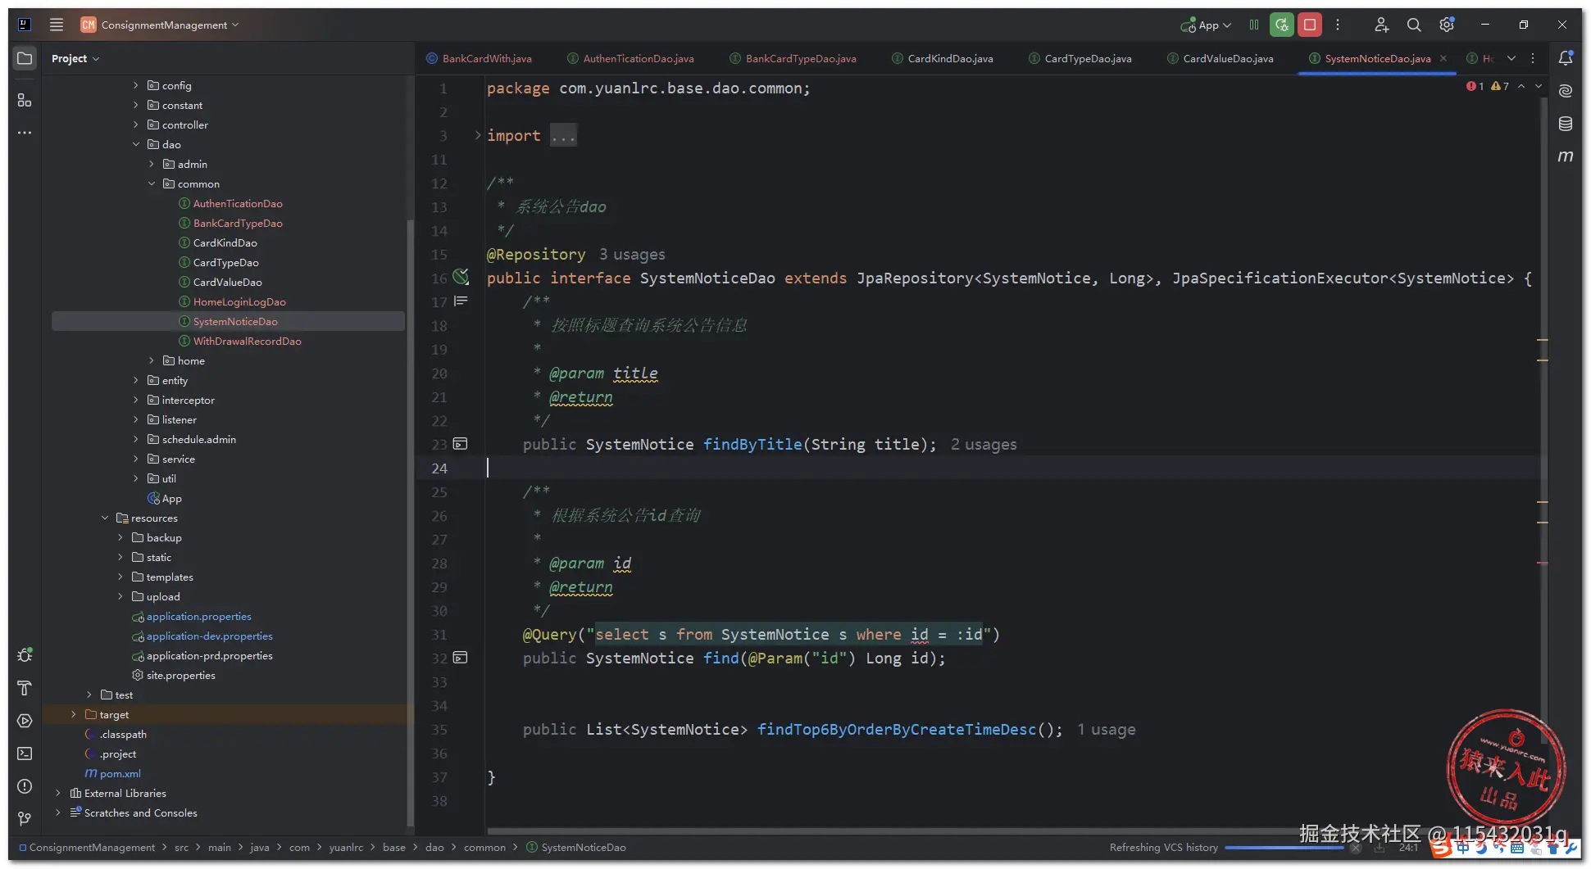
Task: Open the Maven panel on right sidebar
Action: [1565, 156]
